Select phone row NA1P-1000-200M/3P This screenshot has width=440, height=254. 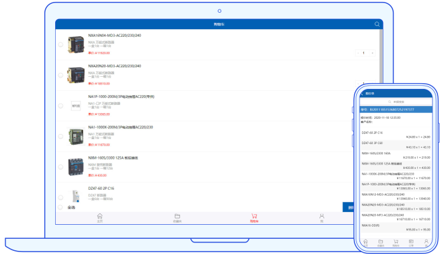(396, 186)
